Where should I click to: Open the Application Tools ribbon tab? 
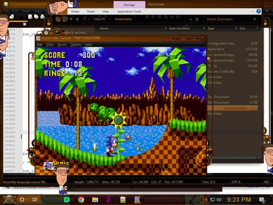coord(129,11)
